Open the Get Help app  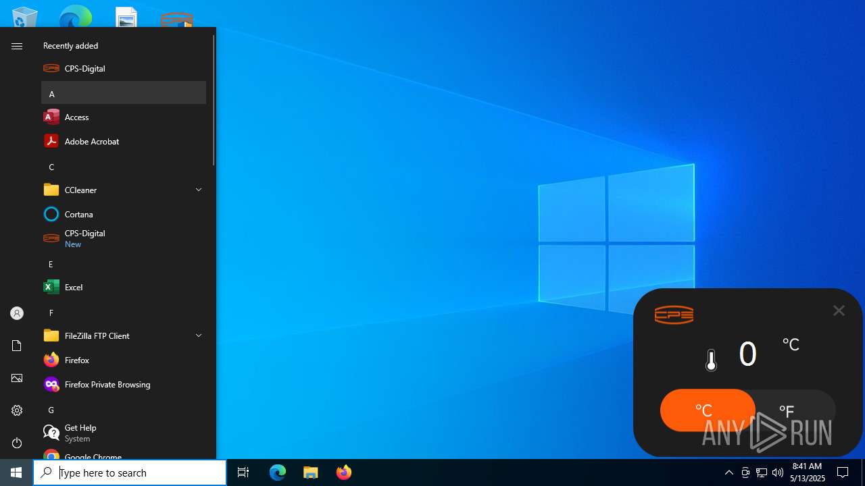pyautogui.click(x=124, y=433)
